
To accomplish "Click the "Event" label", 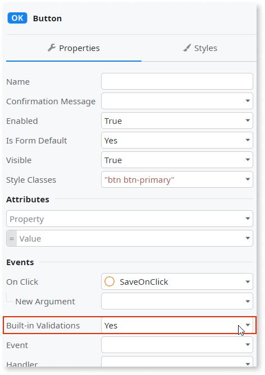I will click(17, 345).
